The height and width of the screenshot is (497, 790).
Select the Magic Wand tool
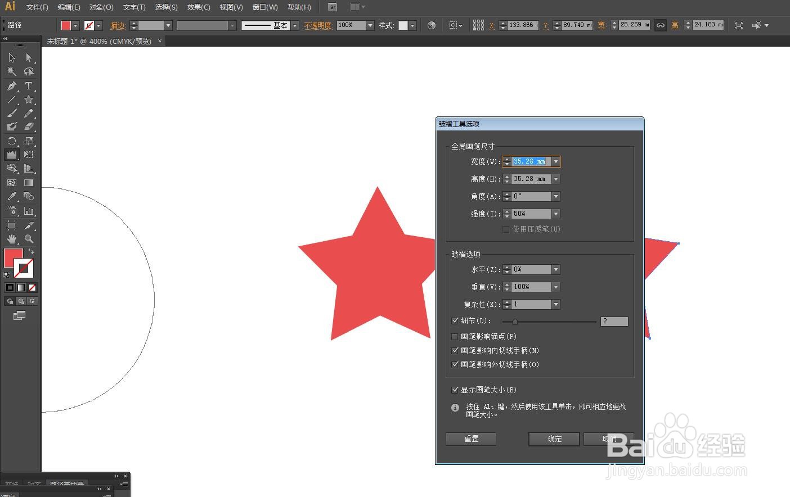coord(12,72)
